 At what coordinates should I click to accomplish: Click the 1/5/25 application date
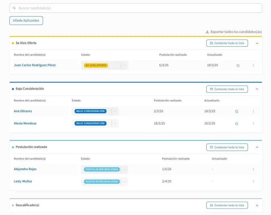click(x=167, y=169)
